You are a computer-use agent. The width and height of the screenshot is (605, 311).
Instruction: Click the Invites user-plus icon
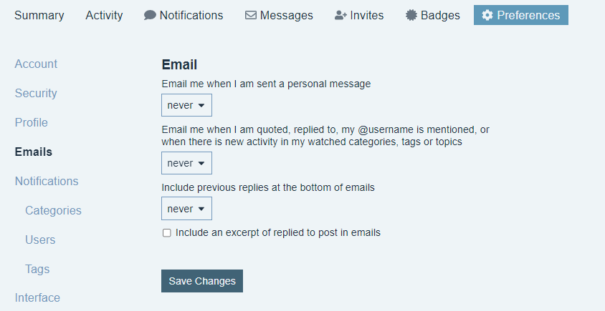[341, 15]
